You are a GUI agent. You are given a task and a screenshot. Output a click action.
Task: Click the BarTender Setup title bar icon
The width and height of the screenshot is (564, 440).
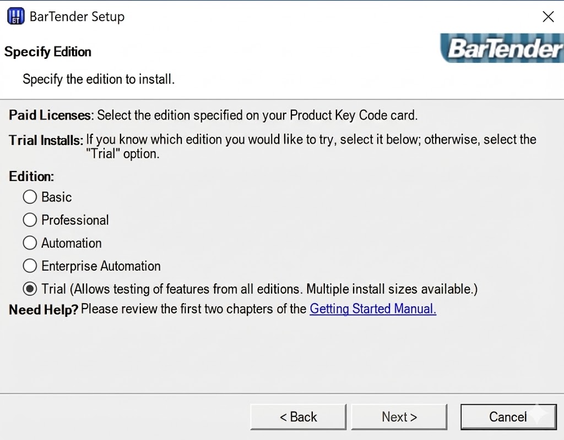pyautogui.click(x=16, y=16)
